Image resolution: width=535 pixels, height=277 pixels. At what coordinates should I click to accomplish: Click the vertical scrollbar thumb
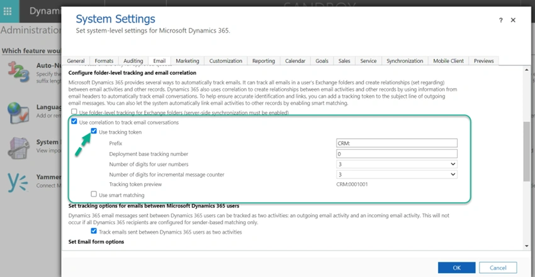coord(526,151)
